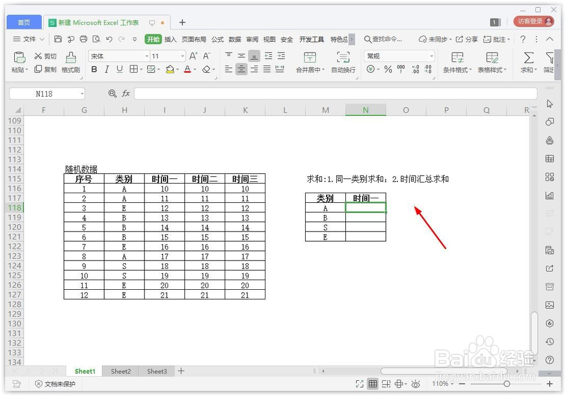Image resolution: width=566 pixels, height=396 pixels.
Task: Open the fill color dropdown arrow
Action: pyautogui.click(x=178, y=69)
